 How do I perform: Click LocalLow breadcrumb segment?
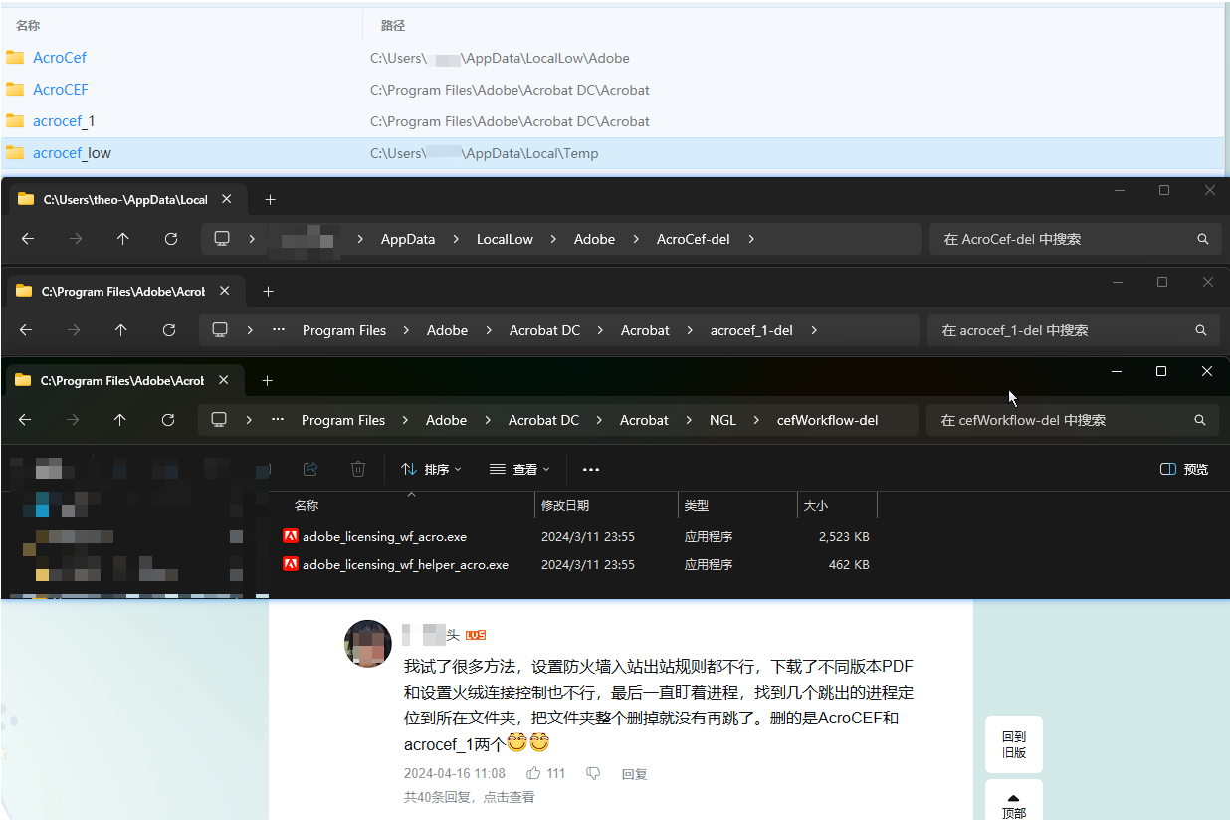(505, 239)
